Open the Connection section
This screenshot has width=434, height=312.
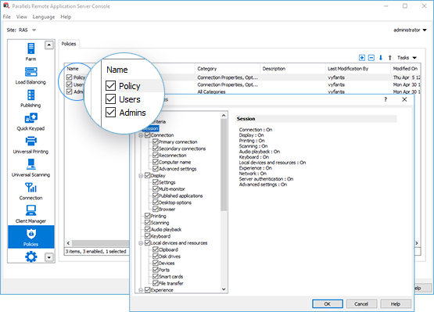(30, 192)
